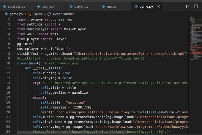The height and width of the screenshot is (135, 202).
Task: Click the 'clickEffect' variable on line 8
Action: [x=28, y=54]
